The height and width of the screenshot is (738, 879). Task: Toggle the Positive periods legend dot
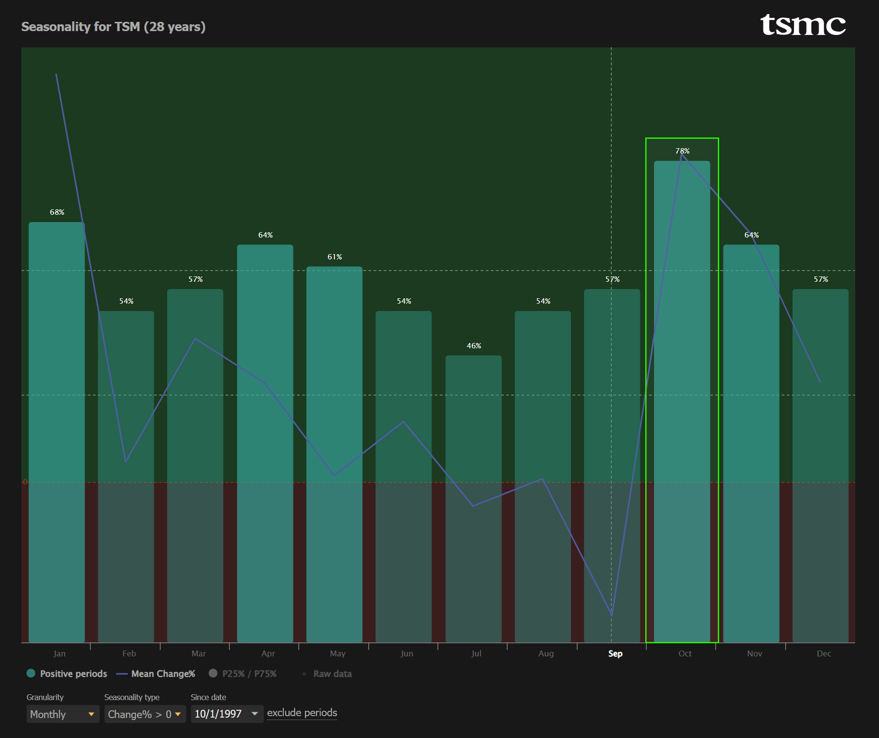[31, 673]
